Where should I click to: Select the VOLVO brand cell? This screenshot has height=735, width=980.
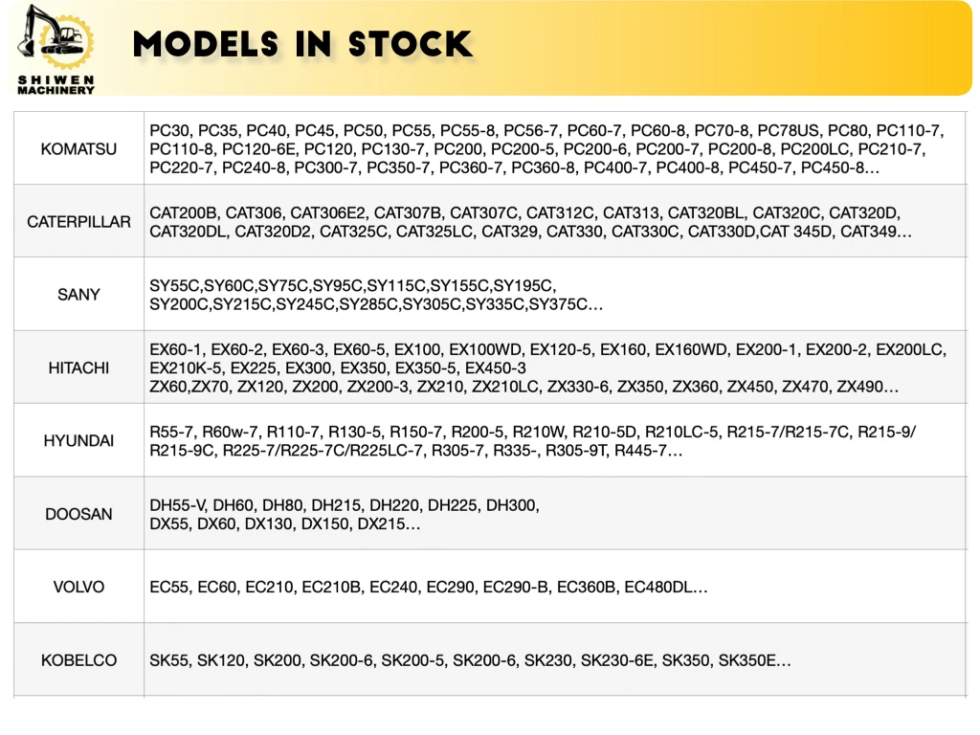coord(79,587)
